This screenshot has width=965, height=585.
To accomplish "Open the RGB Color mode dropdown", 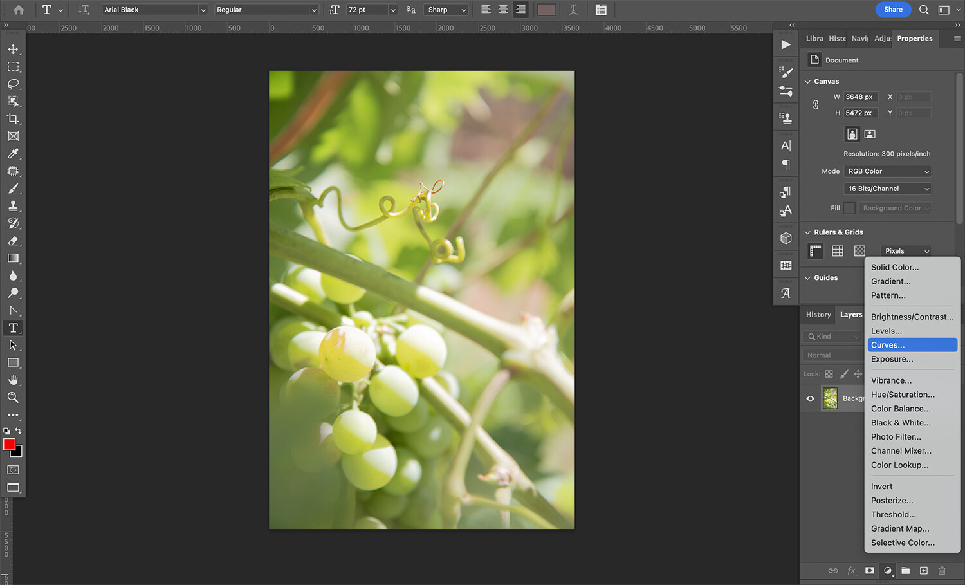I will [887, 171].
